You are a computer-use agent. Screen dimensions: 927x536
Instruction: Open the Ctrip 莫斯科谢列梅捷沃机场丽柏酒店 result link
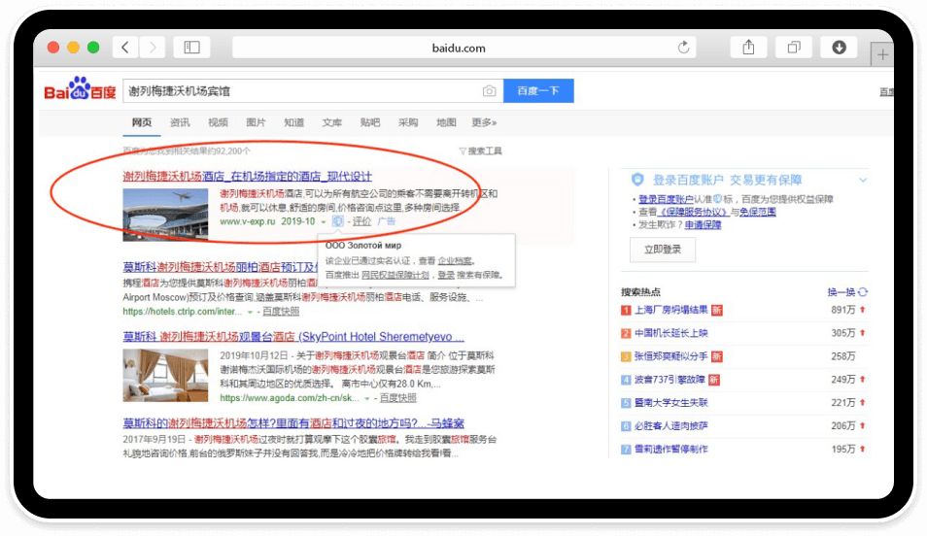[x=220, y=267]
